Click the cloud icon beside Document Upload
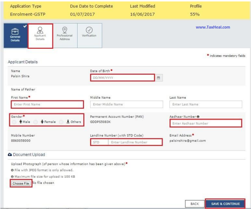The height and width of the screenshot is (211, 251). pyautogui.click(x=10, y=155)
